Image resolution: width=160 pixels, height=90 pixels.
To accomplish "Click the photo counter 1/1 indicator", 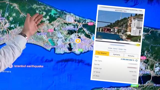I will [118, 40].
